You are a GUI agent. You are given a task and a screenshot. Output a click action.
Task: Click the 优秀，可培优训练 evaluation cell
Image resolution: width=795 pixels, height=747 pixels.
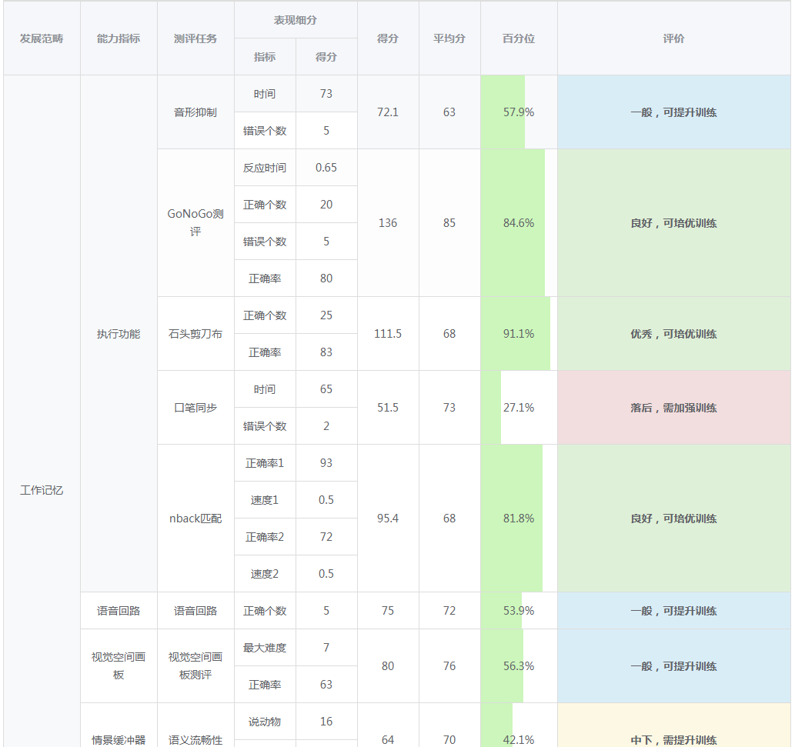tap(674, 333)
